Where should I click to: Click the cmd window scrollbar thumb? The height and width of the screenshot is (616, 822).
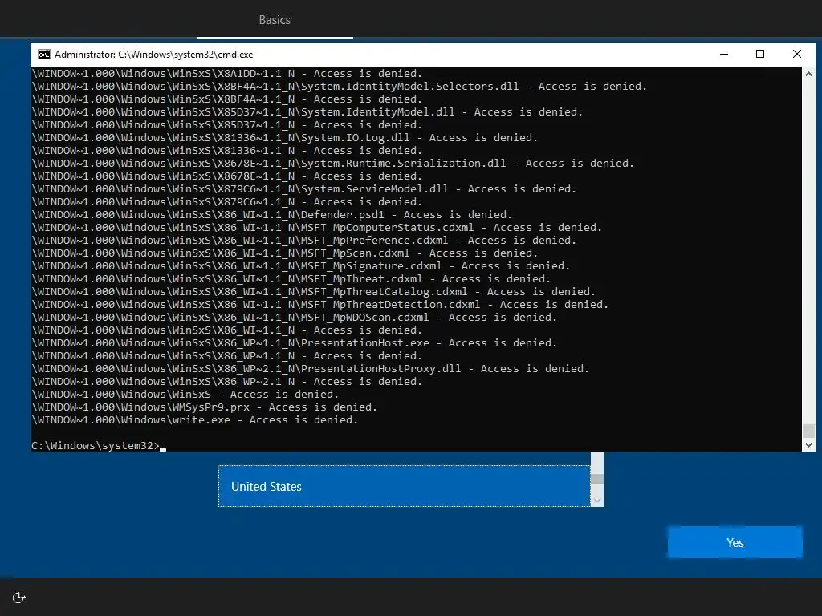[x=808, y=431]
